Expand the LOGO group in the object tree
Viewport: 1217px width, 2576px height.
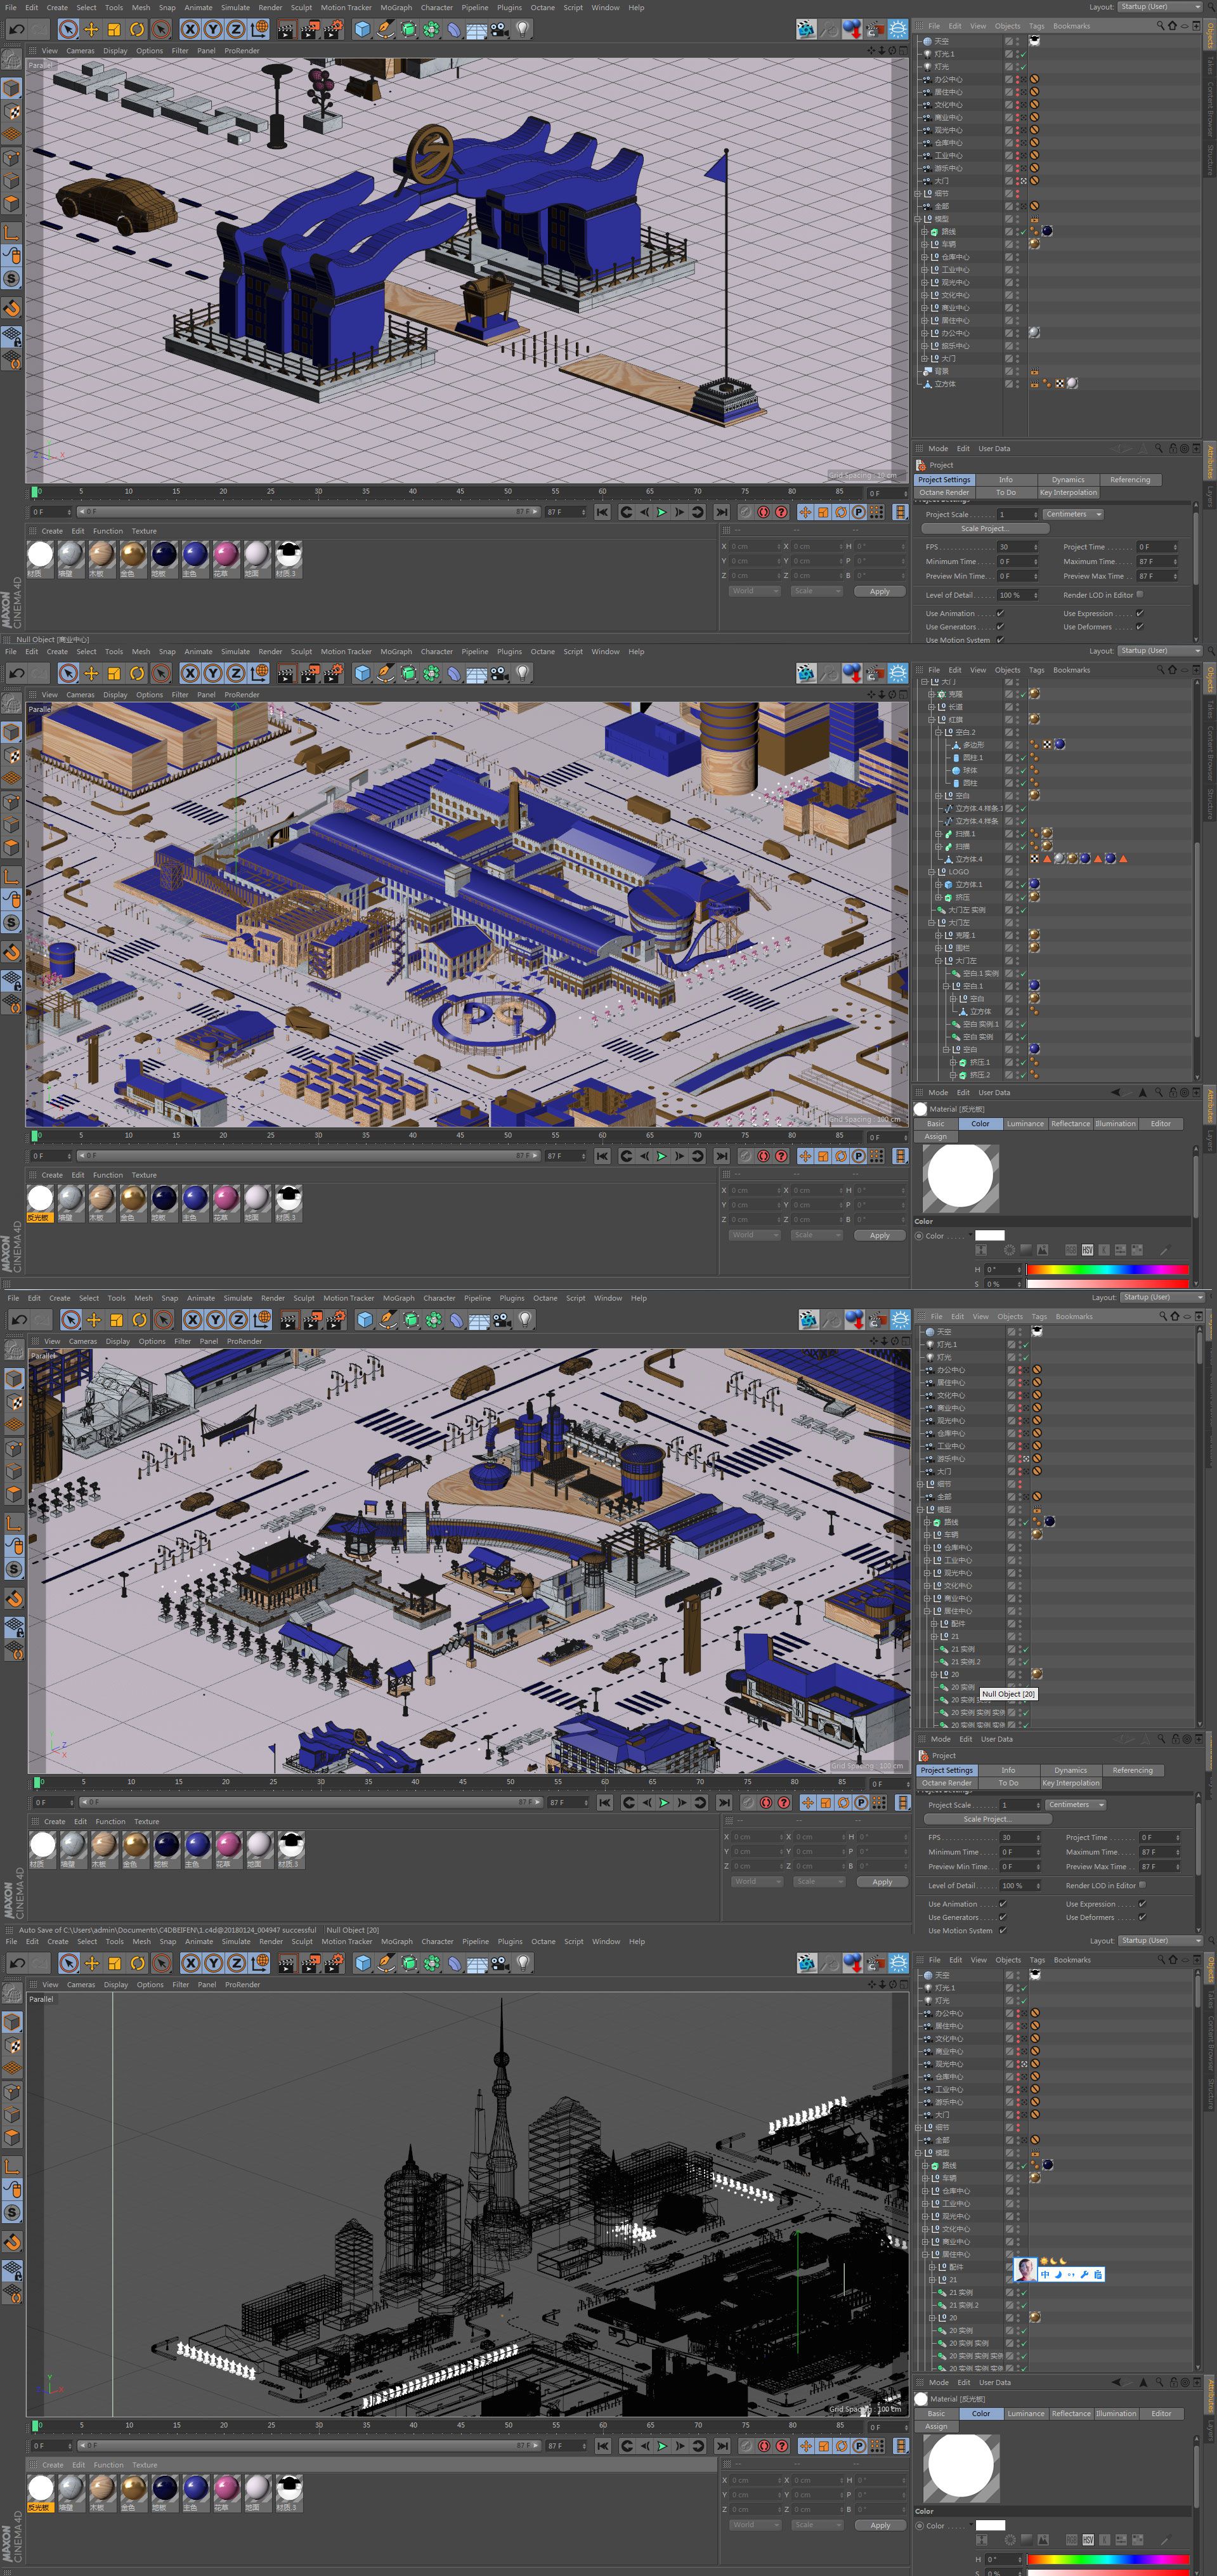pos(932,872)
